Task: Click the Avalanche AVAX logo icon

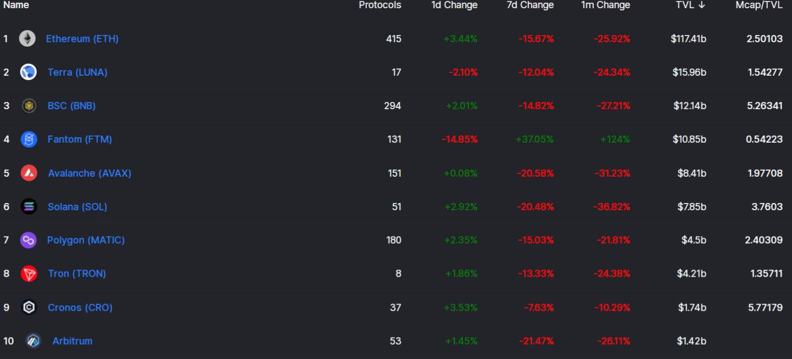Action: (x=29, y=173)
